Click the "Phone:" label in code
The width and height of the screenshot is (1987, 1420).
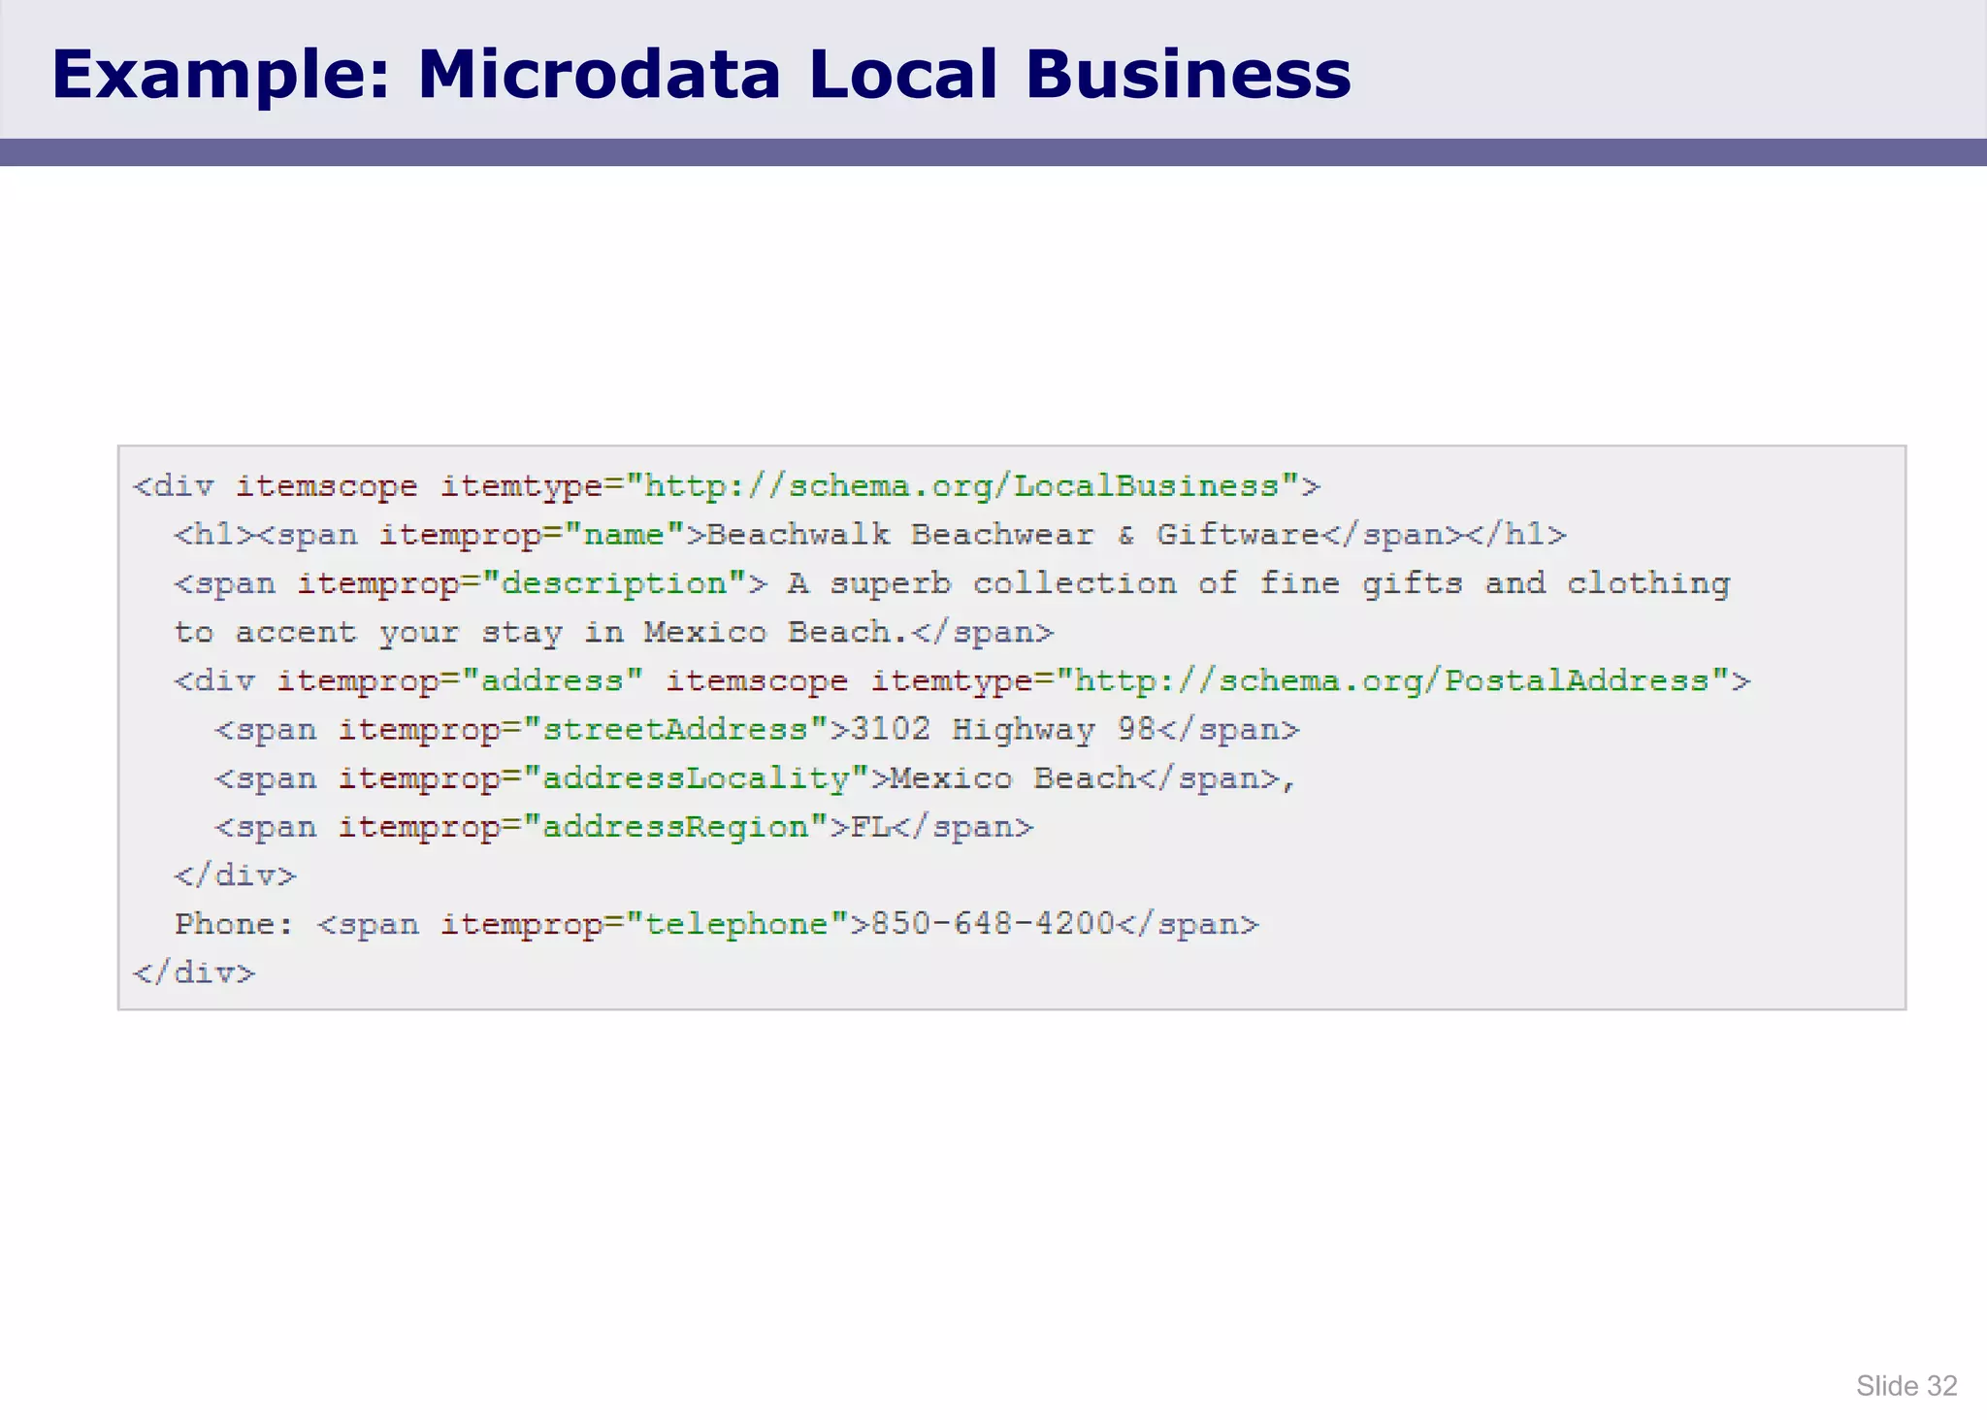point(234,923)
